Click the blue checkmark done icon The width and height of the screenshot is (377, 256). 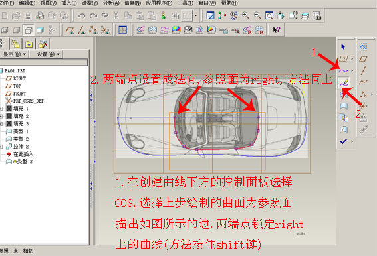[x=343, y=141]
